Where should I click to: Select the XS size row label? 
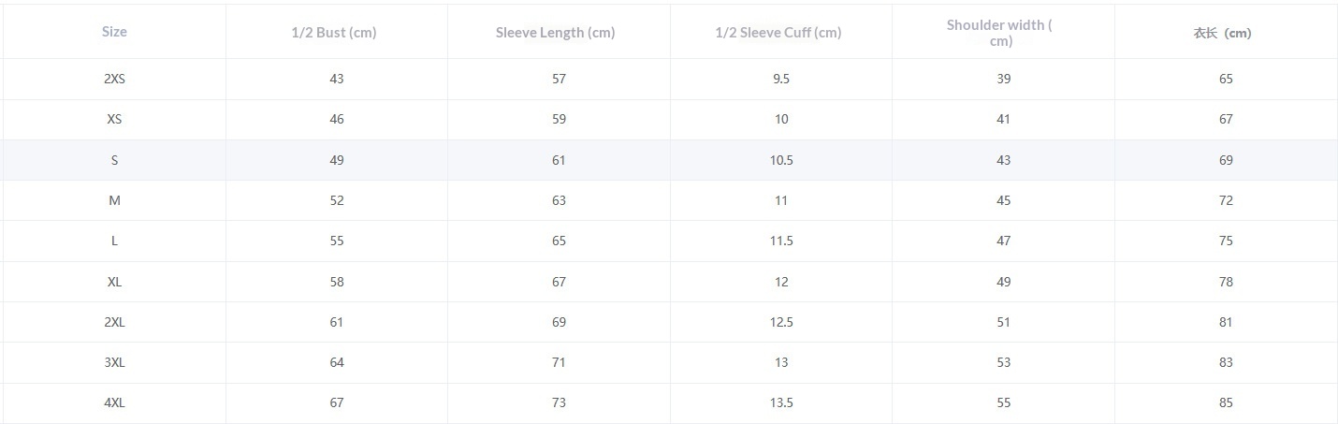114,119
